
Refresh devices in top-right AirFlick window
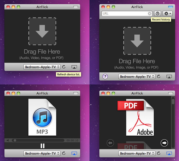[x=159, y=76]
